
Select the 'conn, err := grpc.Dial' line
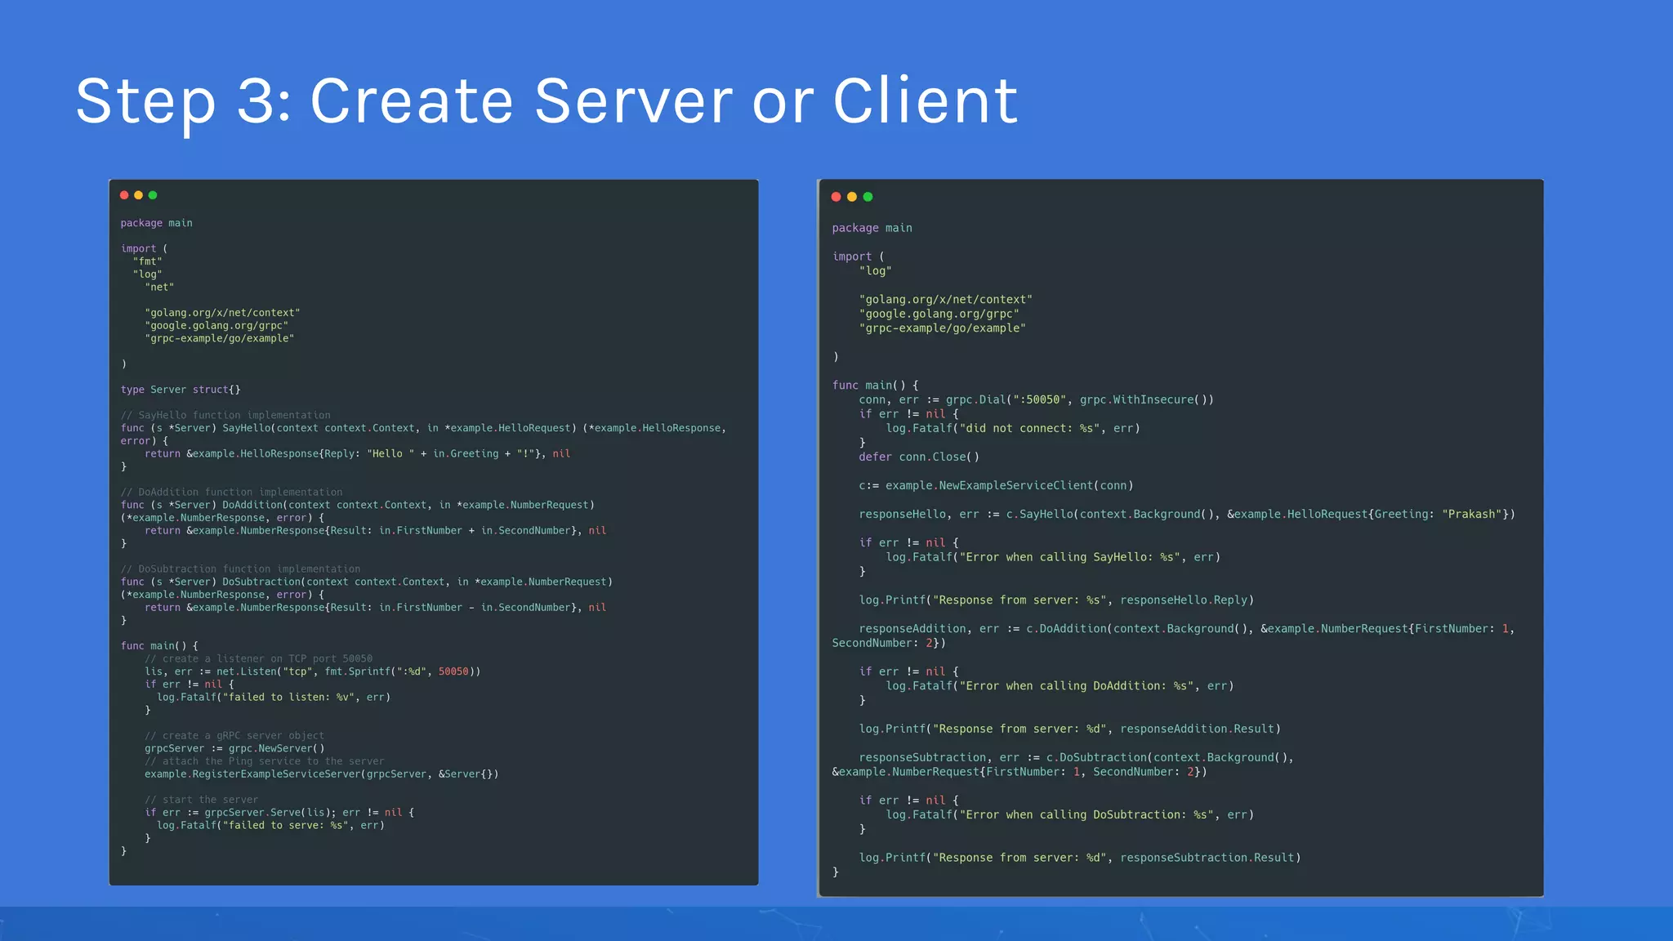pos(1036,399)
